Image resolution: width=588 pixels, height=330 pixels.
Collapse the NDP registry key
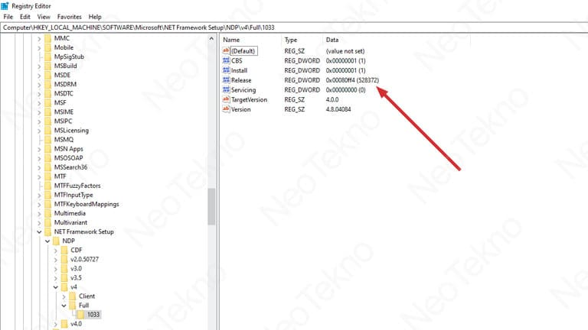pyautogui.click(x=47, y=241)
